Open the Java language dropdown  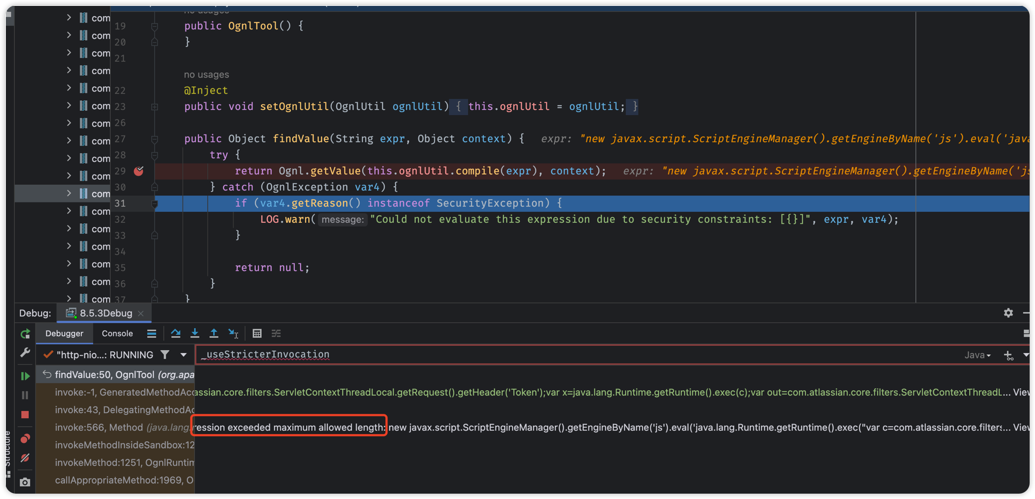click(x=977, y=355)
